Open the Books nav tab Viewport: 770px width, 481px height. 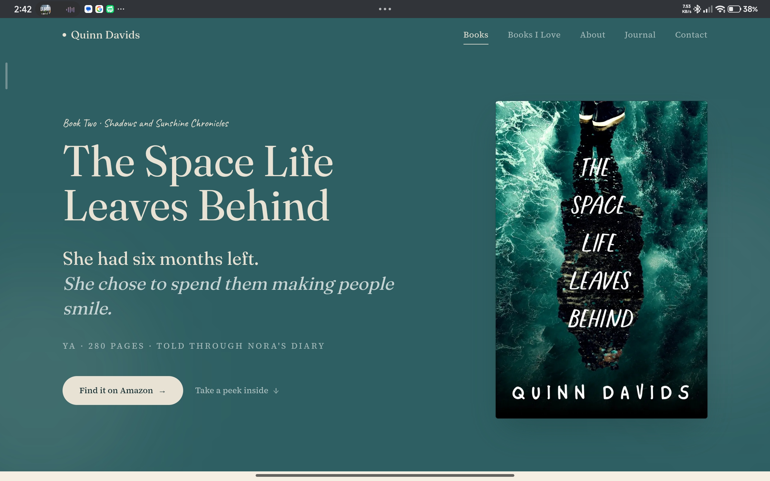pos(476,35)
